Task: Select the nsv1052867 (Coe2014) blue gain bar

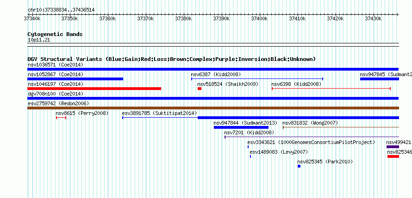Action: coord(75,79)
